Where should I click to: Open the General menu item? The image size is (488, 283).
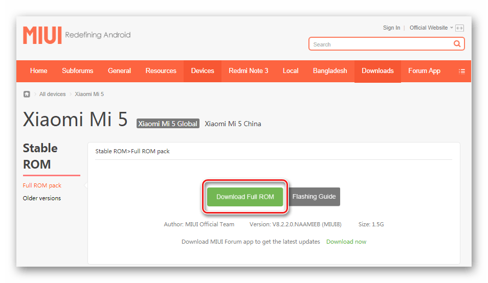coord(119,71)
